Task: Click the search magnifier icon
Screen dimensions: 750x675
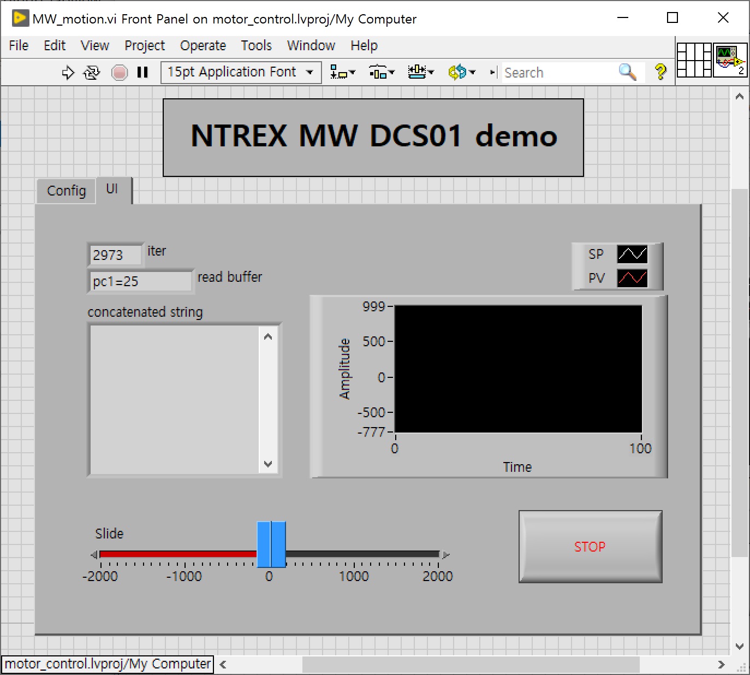Action: (627, 72)
